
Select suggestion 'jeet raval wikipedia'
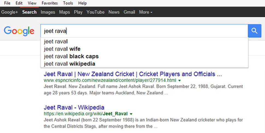[144, 64]
